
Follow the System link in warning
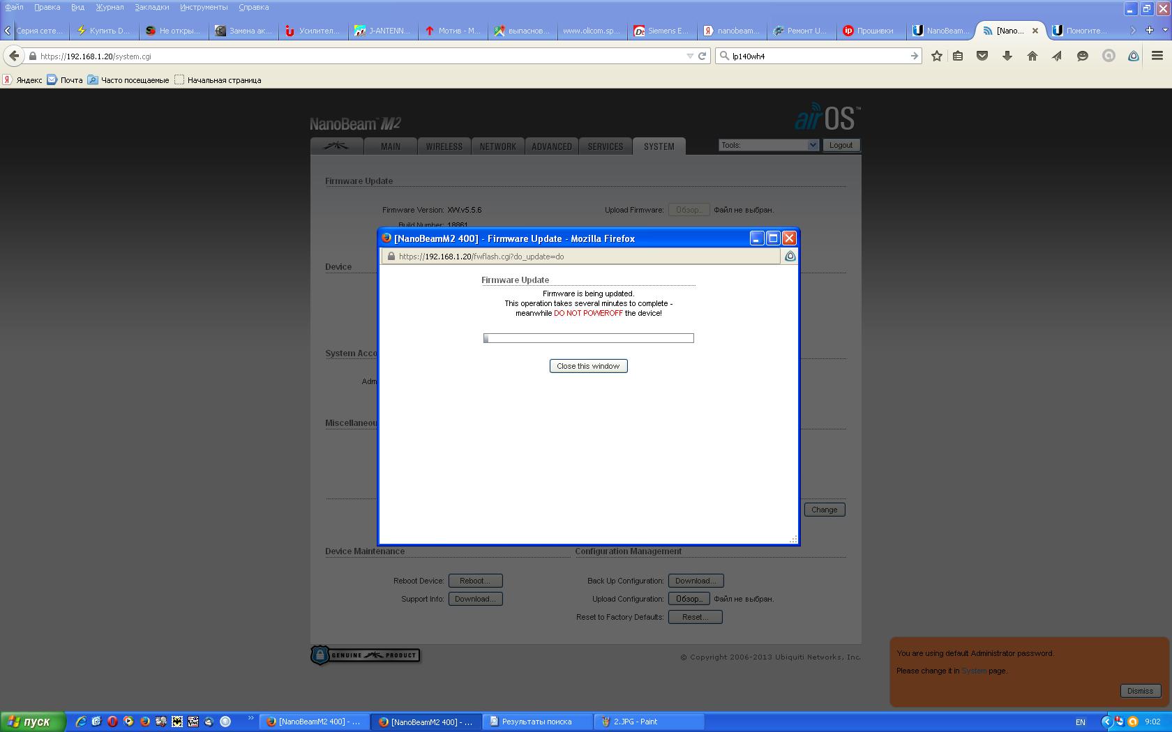pos(974,671)
